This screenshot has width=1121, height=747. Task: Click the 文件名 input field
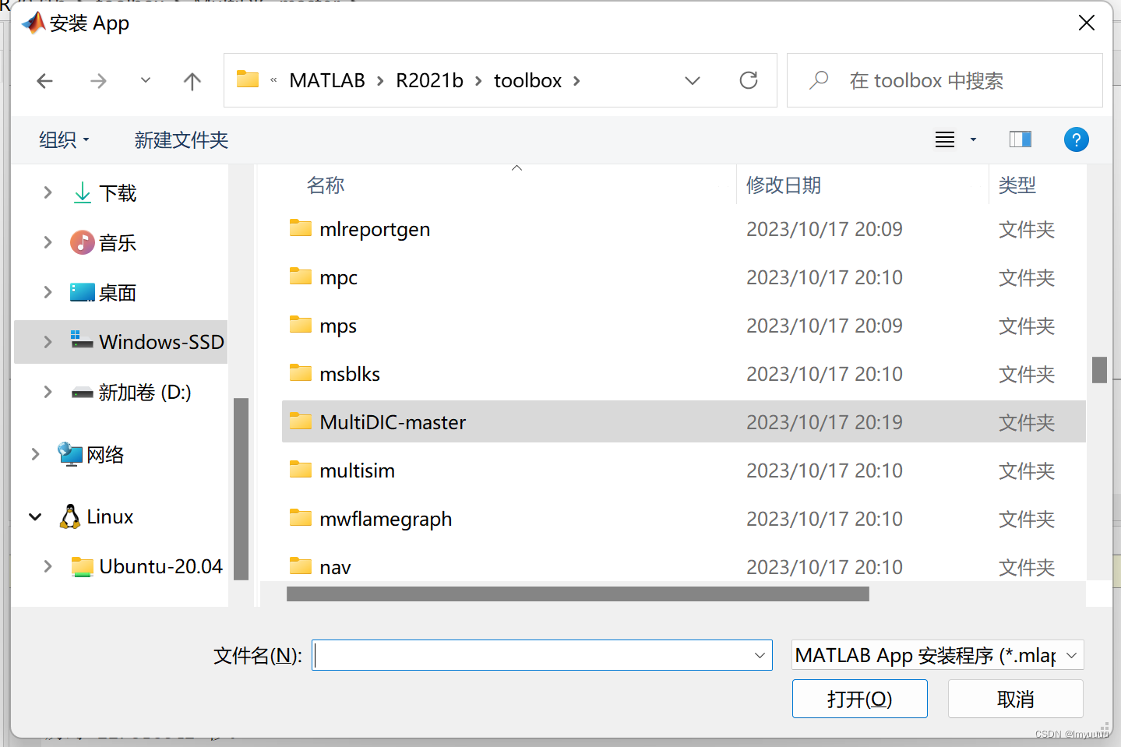coord(542,655)
